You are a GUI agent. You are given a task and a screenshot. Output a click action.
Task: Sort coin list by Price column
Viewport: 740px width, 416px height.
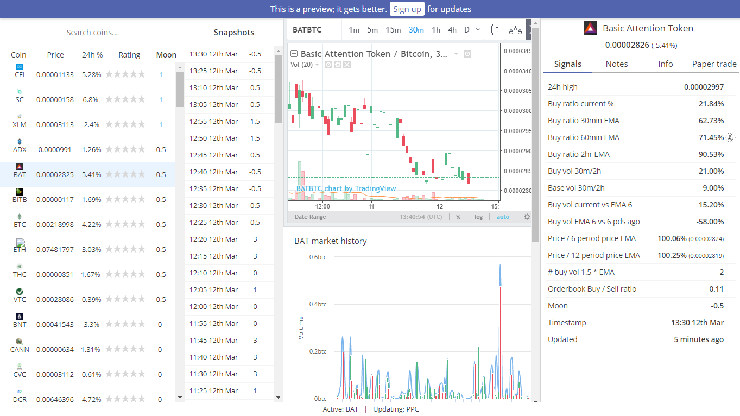[55, 55]
